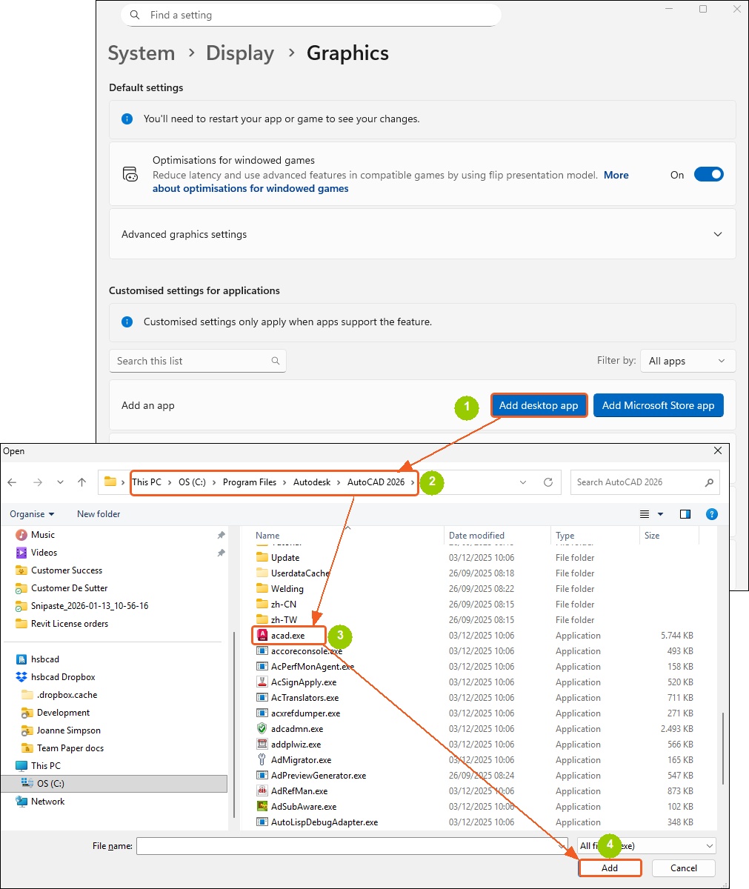Click the Back arrow in Open dialog

pyautogui.click(x=13, y=482)
